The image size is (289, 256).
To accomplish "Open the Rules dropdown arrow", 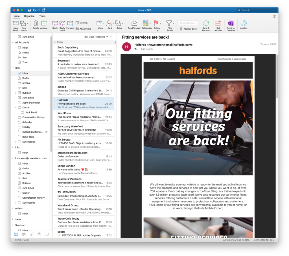I will coord(123,23).
